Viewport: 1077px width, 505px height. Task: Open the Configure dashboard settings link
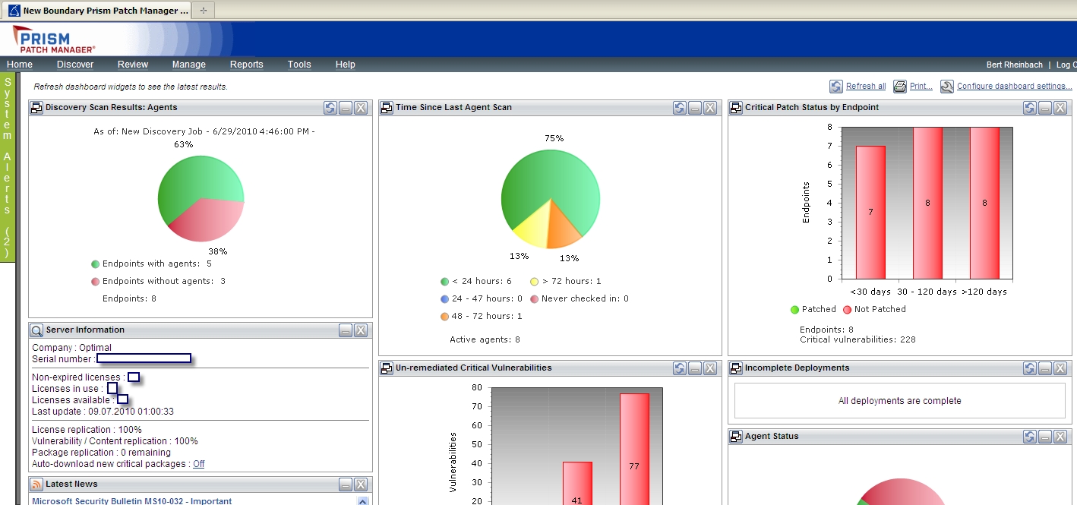[x=1014, y=87]
